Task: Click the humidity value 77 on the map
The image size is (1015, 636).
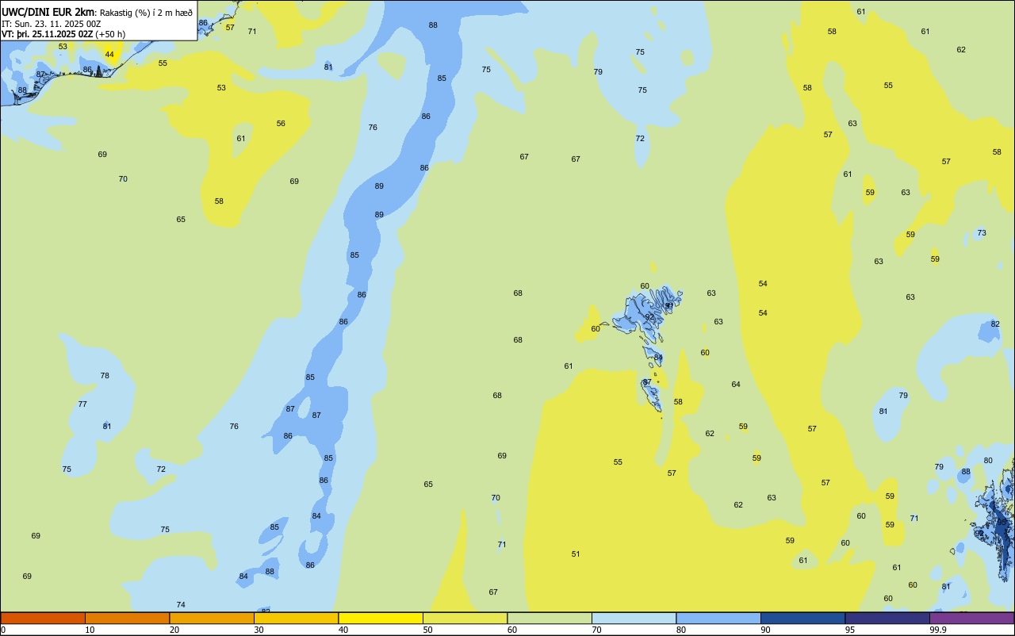Action: (x=82, y=404)
